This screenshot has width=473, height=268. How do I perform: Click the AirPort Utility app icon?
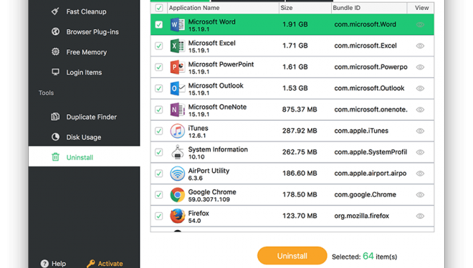coord(178,174)
